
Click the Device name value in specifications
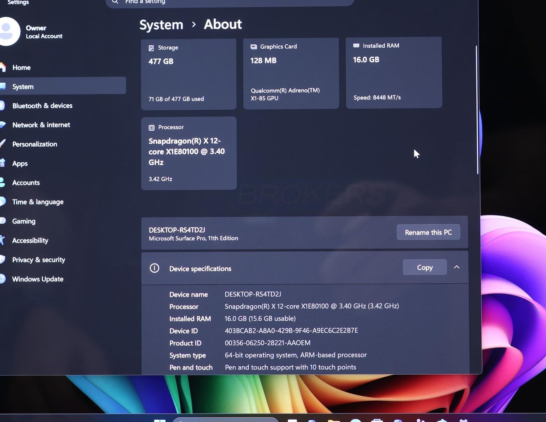pos(253,294)
